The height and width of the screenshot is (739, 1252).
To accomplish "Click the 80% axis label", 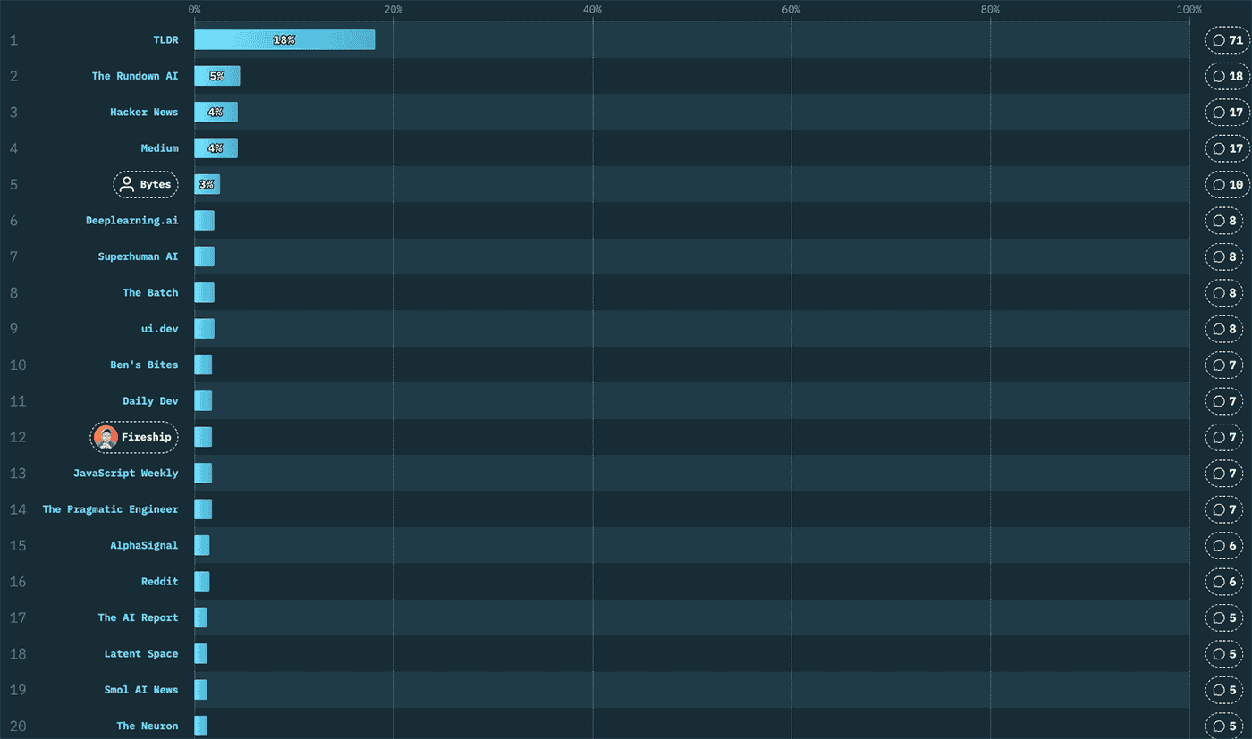I will (x=990, y=9).
